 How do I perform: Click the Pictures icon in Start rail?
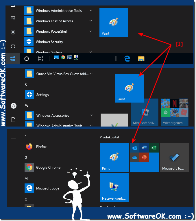coord(13,18)
